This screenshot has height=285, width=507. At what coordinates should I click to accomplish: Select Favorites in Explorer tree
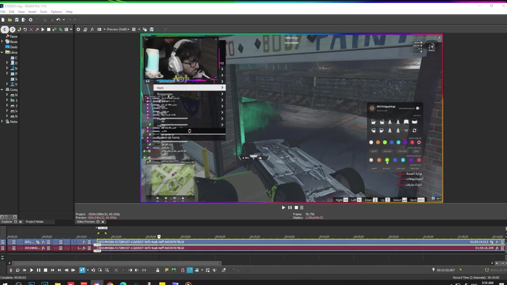pyautogui.click(x=11, y=36)
